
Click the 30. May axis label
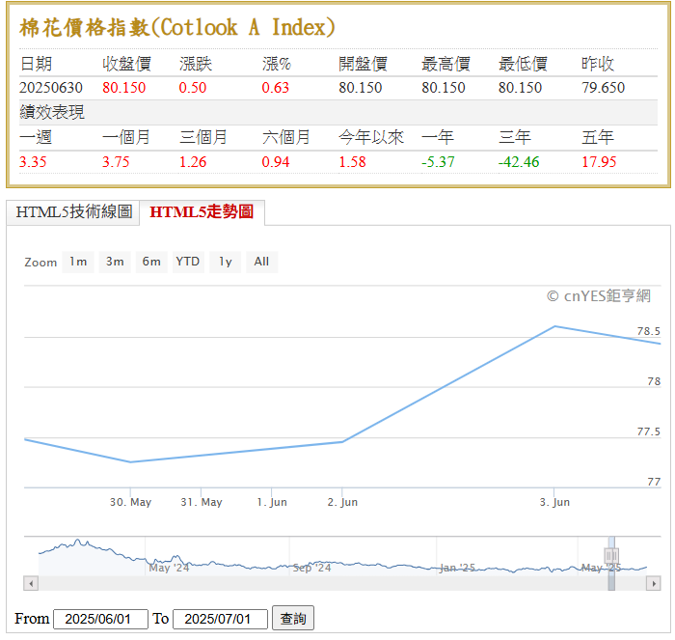pos(130,502)
